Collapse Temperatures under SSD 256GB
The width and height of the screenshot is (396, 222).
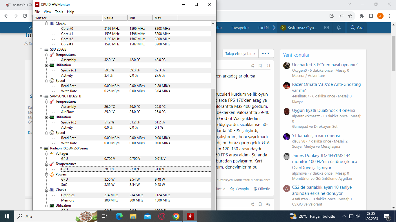[47, 55]
